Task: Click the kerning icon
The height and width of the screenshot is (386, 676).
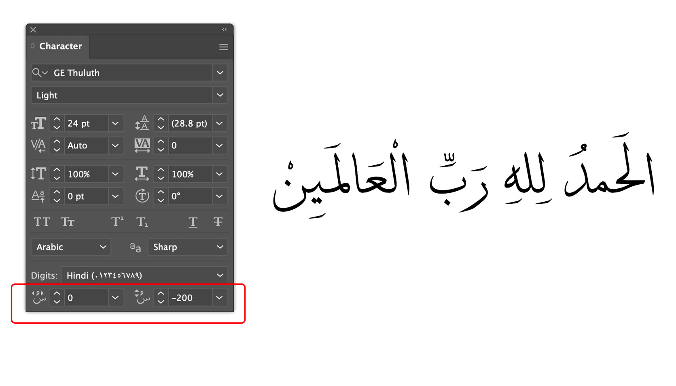Action: tap(38, 146)
